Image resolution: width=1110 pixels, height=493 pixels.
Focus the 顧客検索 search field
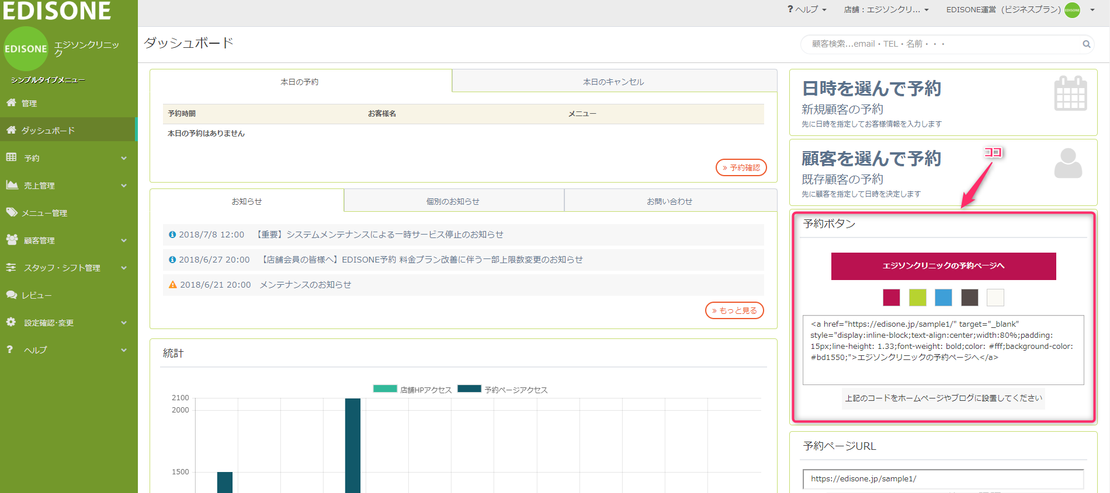pyautogui.click(x=946, y=44)
